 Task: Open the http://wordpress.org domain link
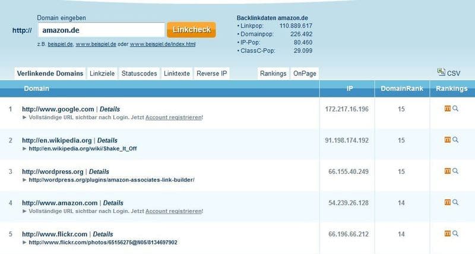pos(53,172)
